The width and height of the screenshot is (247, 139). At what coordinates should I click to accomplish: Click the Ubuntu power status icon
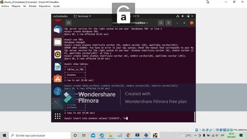(x=188, y=16)
